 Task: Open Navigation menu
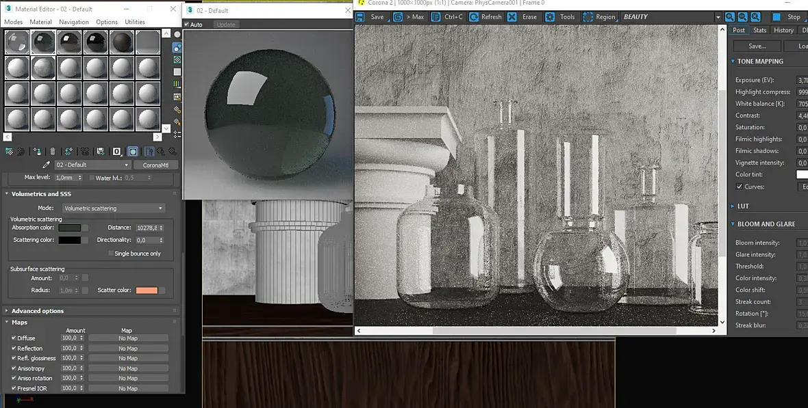74,22
